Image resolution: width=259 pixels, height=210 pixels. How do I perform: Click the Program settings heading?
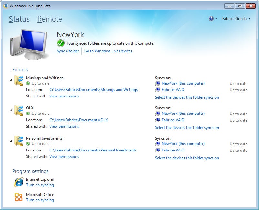[30, 171]
